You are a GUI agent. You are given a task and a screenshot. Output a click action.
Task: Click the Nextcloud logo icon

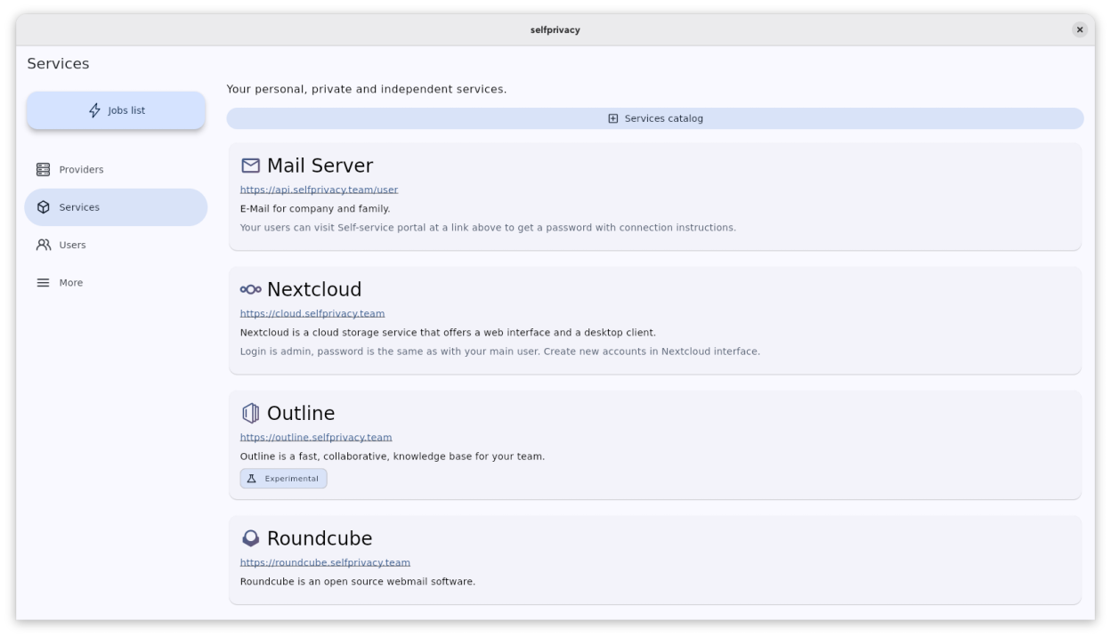250,289
